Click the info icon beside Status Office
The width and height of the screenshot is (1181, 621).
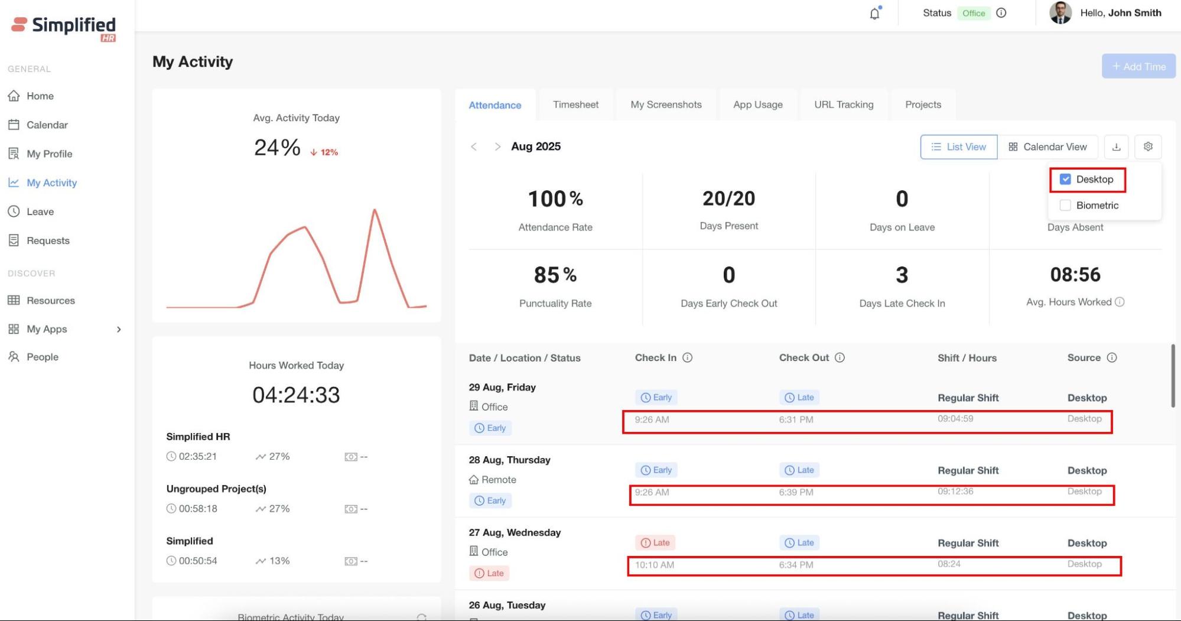tap(1001, 13)
